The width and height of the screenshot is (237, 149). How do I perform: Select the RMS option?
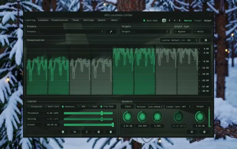tap(82, 107)
